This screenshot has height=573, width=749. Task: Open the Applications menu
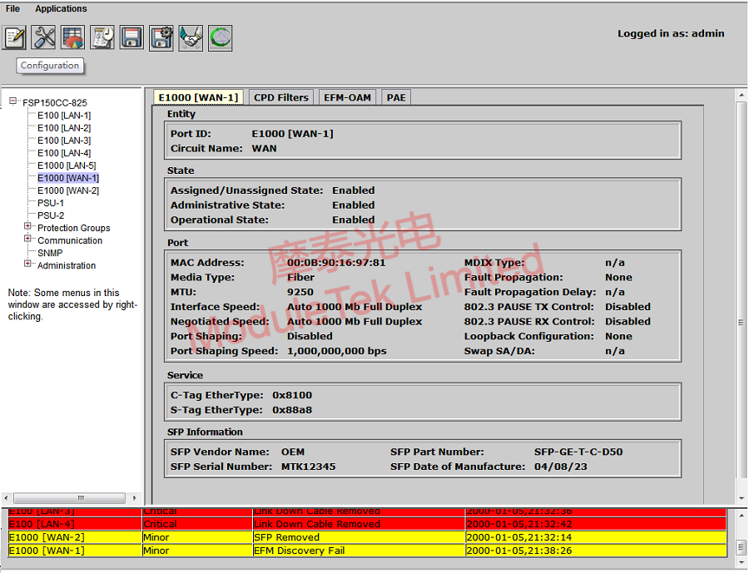point(61,8)
